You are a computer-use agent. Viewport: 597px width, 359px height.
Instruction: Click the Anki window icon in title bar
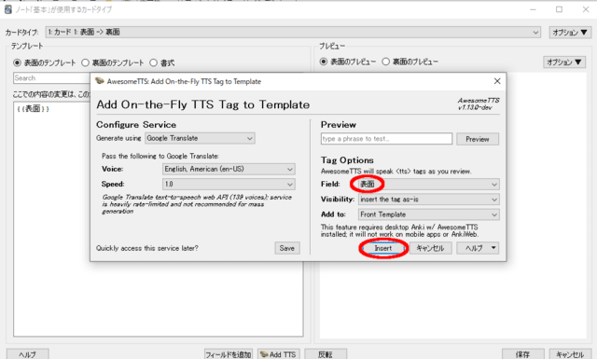(8, 9)
